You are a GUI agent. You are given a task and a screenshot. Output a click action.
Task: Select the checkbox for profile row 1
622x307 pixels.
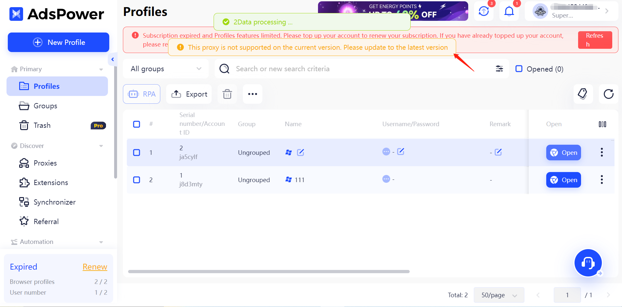[x=136, y=152]
